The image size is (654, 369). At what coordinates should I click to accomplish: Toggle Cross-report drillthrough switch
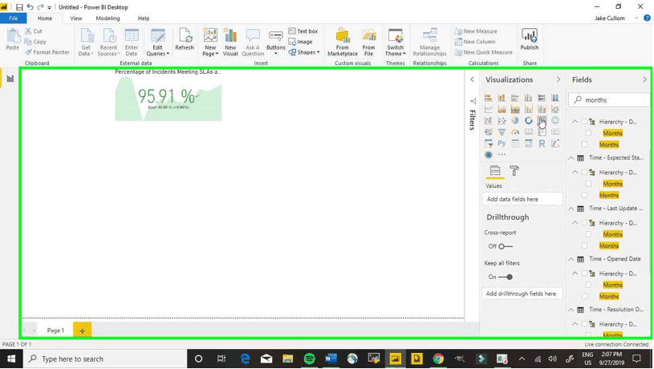point(506,246)
